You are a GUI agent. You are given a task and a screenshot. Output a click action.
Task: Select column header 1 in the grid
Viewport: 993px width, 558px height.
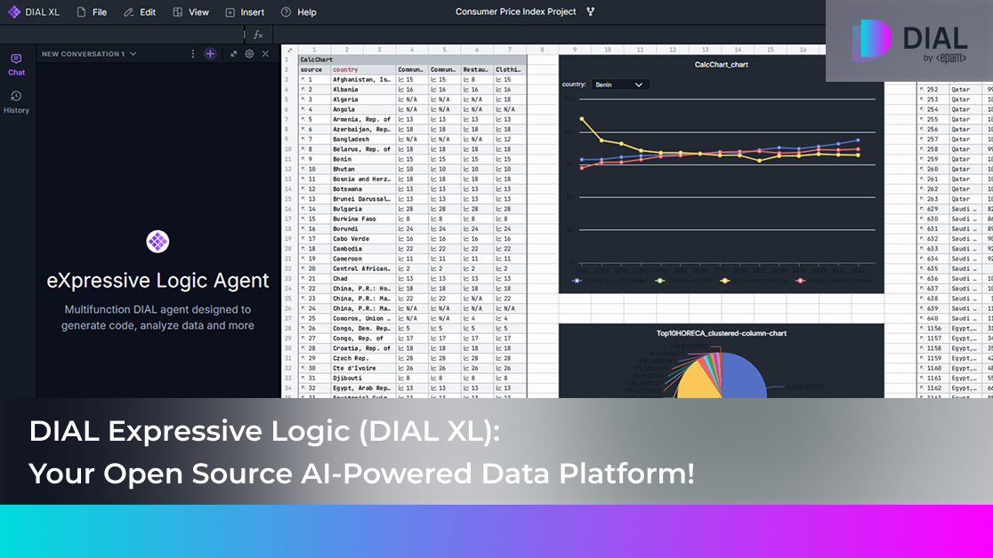pos(314,50)
